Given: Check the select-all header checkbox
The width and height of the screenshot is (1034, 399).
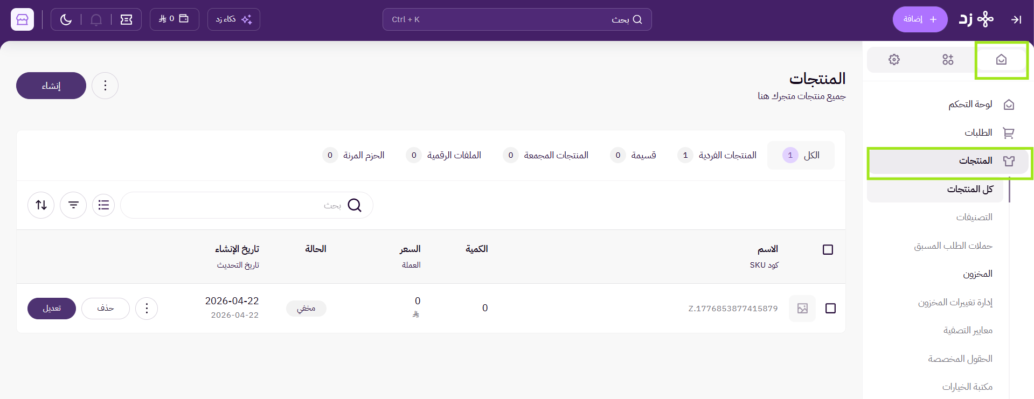Looking at the screenshot, I should (828, 249).
